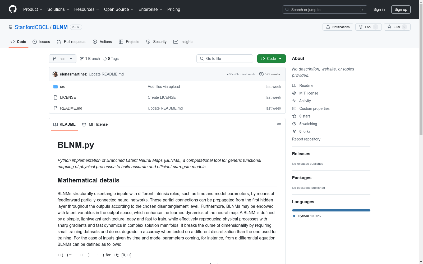Fork the repository with Fork button
The image size is (423, 264).
368,27
